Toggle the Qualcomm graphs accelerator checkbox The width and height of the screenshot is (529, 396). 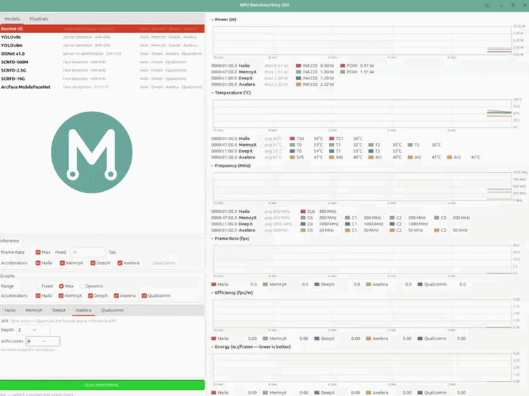point(144,296)
